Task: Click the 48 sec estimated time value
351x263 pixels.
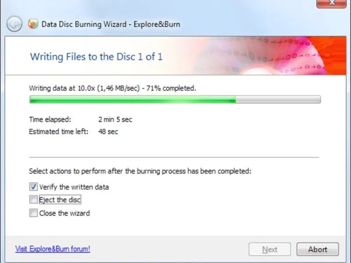Action: point(108,131)
